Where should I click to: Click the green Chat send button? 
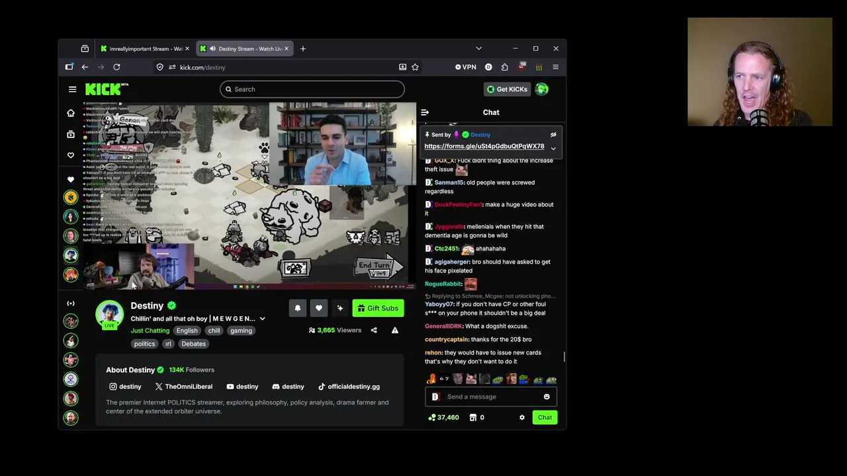click(x=545, y=418)
